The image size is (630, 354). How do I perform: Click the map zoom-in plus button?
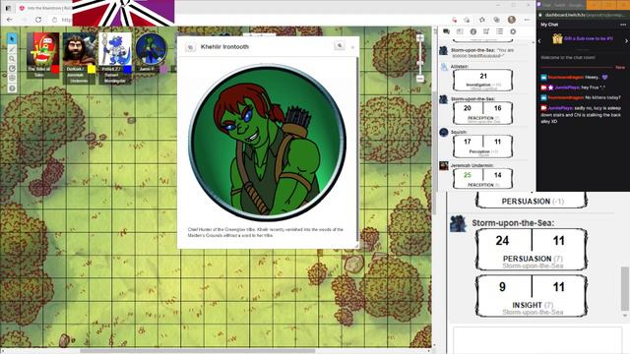pos(420,37)
